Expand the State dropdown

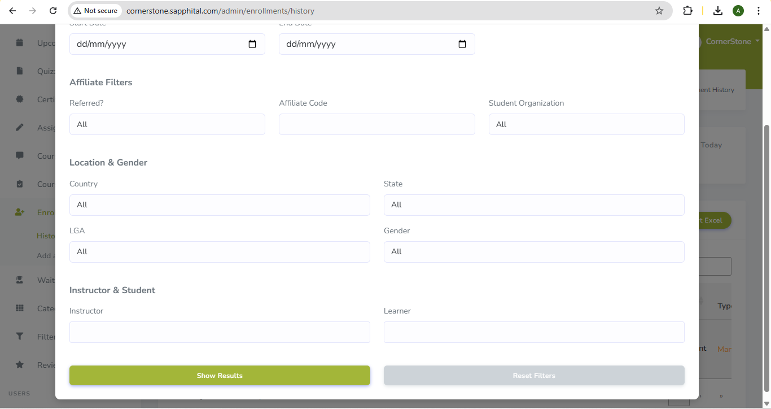point(534,205)
